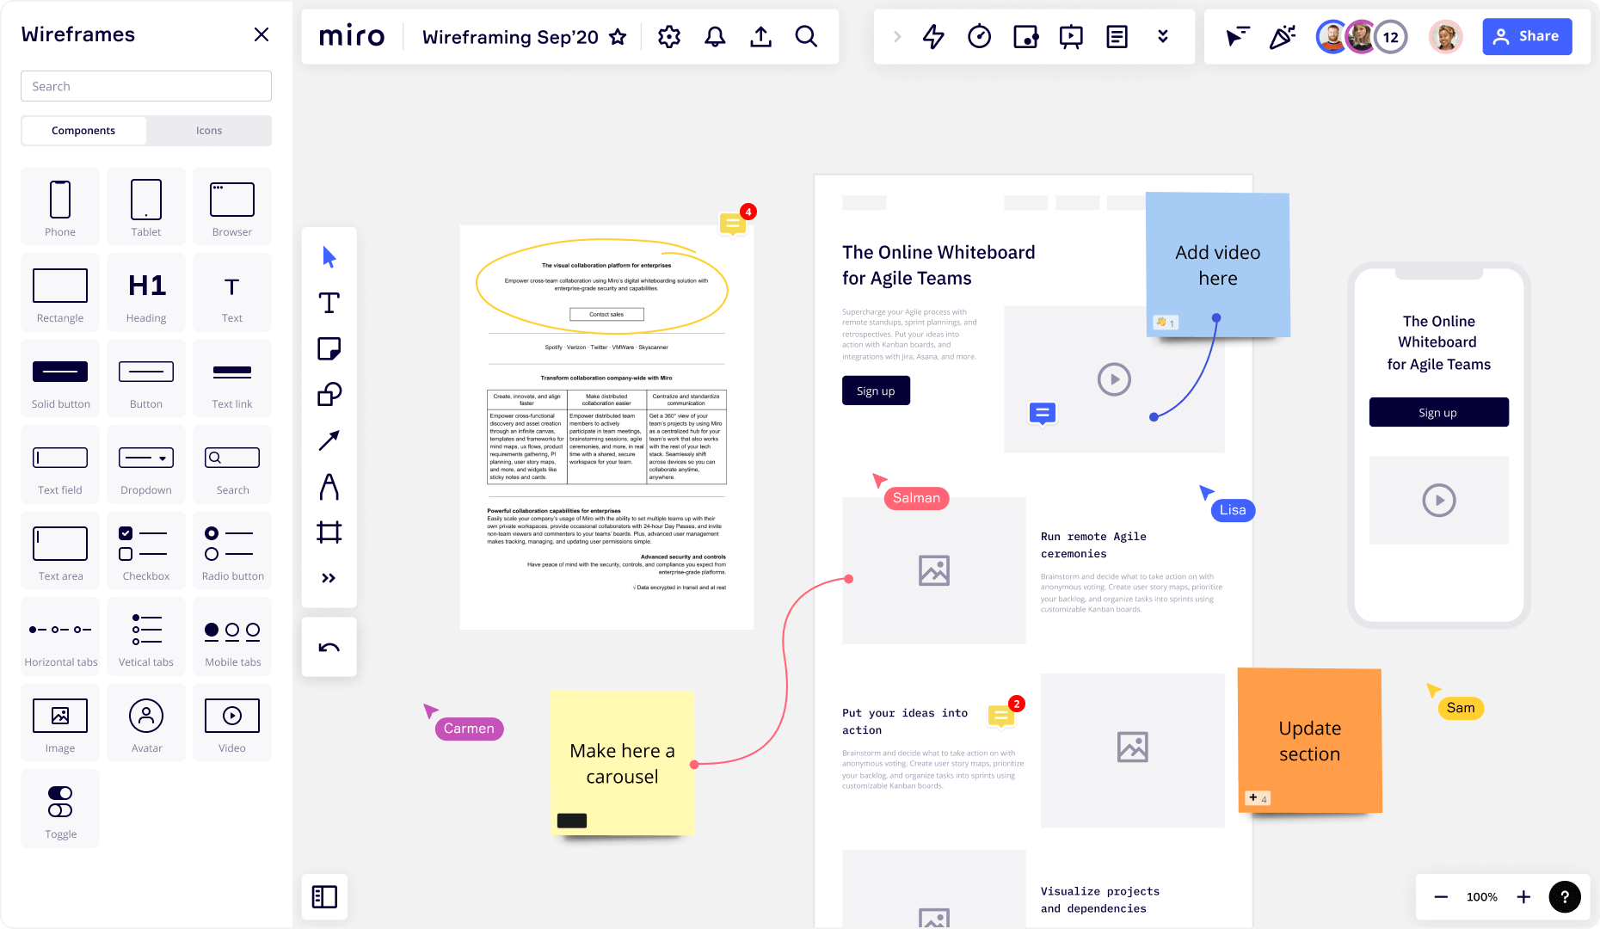The width and height of the screenshot is (1600, 929).
Task: Expand the collapsed tools with double-chevron
Action: 329,578
